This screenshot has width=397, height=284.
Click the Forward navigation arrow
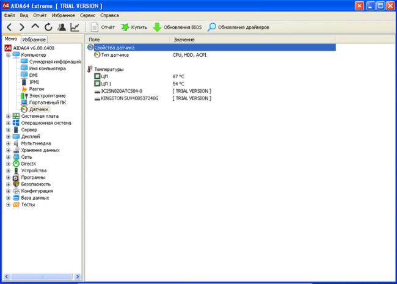tap(23, 27)
